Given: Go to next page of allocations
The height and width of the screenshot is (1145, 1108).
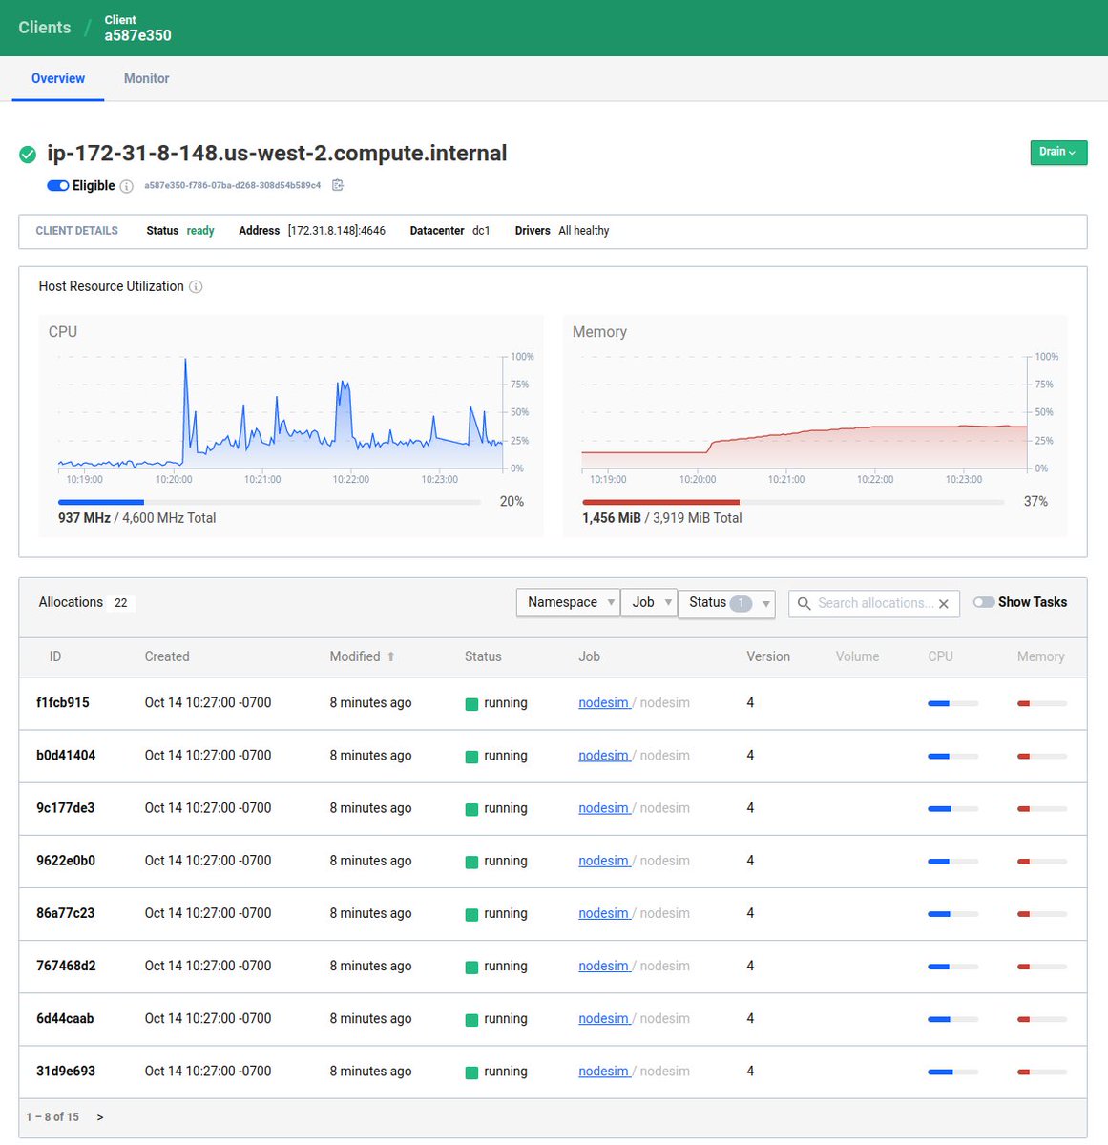Looking at the screenshot, I should click(x=100, y=1117).
